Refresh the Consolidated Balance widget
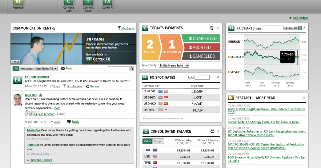321x168 pixels. (x=212, y=131)
